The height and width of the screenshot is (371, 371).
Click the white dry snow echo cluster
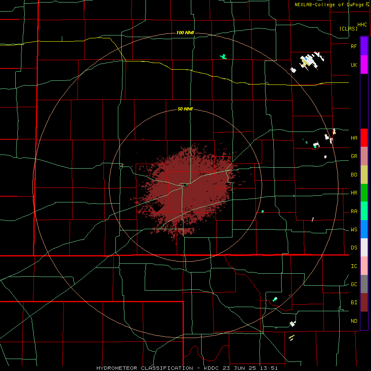[309, 61]
